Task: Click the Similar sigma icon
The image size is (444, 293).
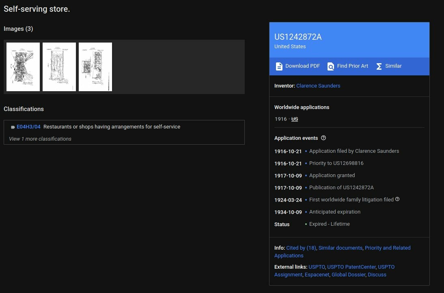Action: tap(379, 66)
